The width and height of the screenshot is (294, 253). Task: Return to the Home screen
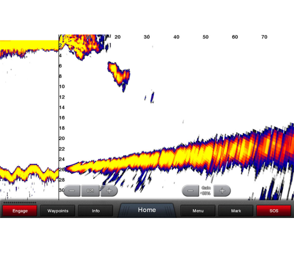click(x=147, y=210)
